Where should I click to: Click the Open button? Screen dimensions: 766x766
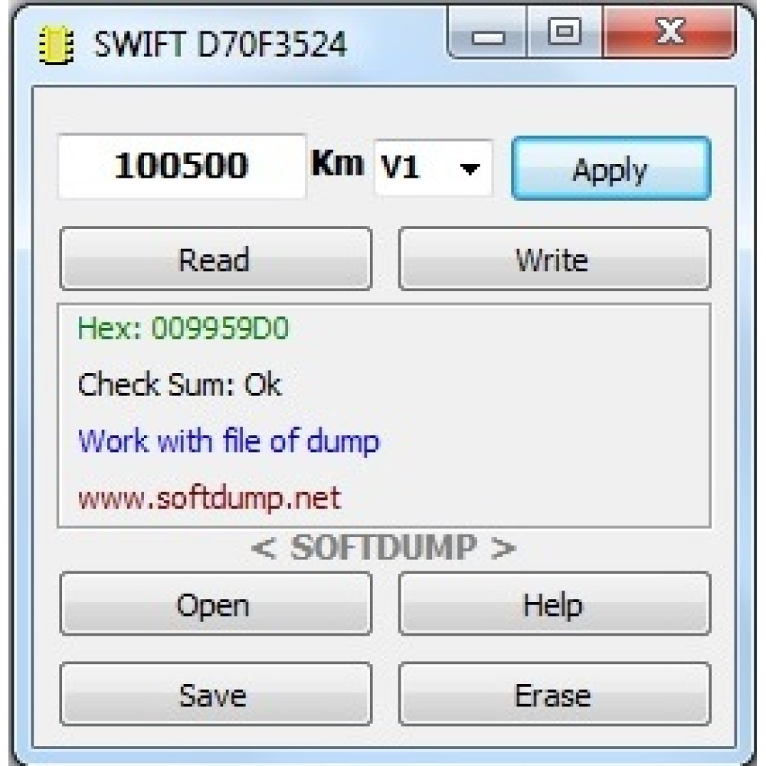215,604
